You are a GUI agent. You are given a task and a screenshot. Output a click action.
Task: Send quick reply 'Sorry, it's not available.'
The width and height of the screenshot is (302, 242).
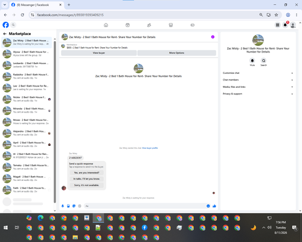pos(86,185)
